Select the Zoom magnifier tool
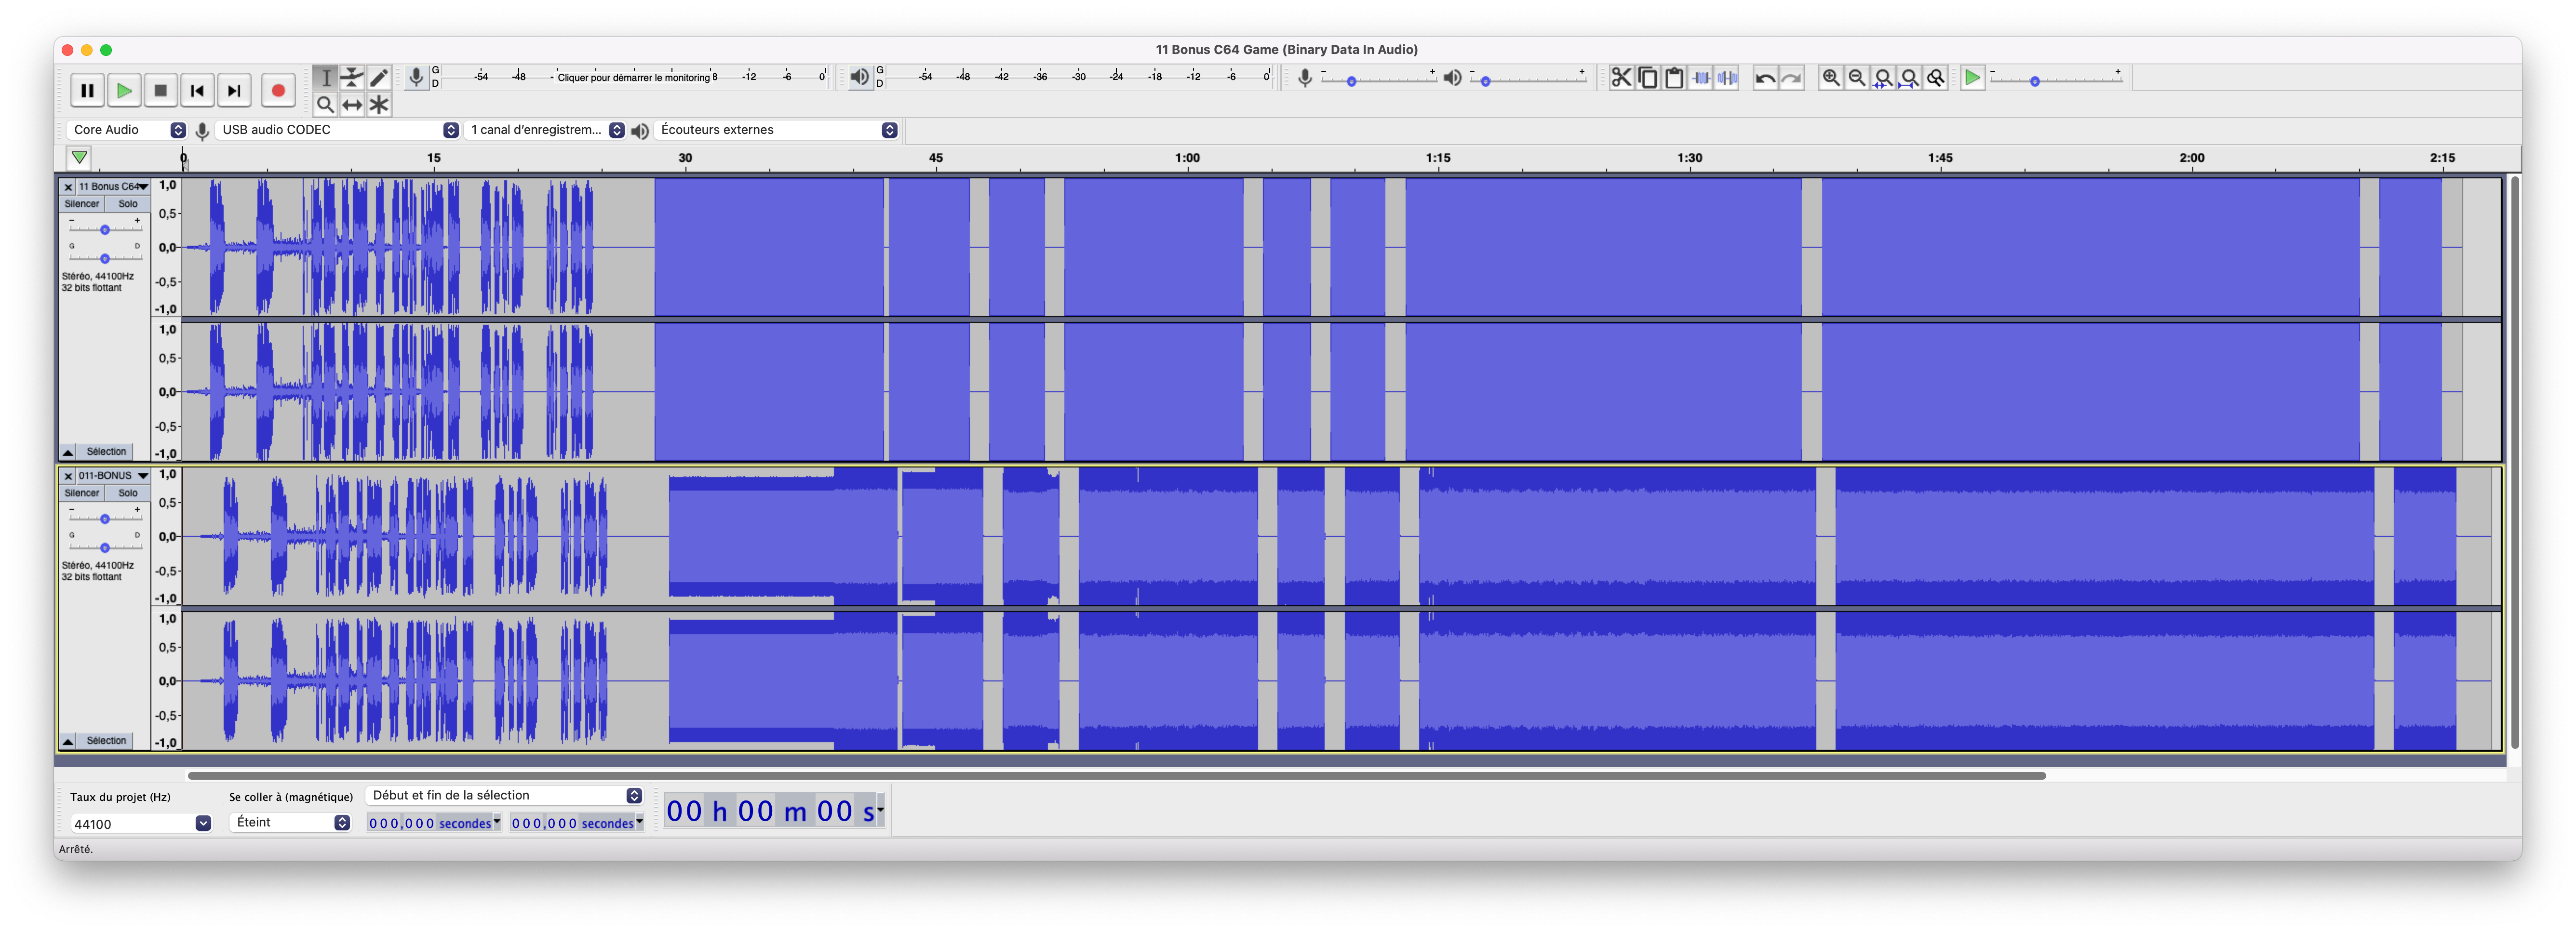2576x932 pixels. [x=325, y=104]
